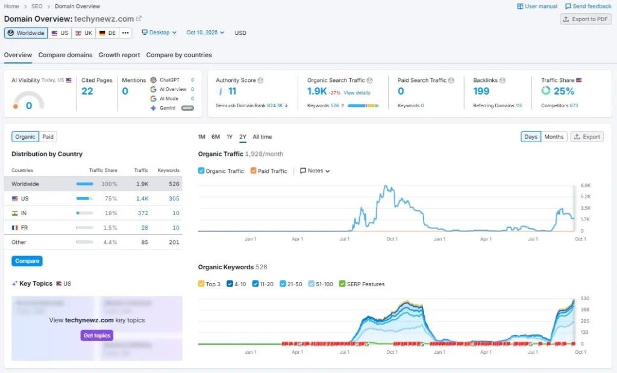This screenshot has width=617, height=373.
Task: Open external link icon beside techynewz.com
Action: pos(139,19)
